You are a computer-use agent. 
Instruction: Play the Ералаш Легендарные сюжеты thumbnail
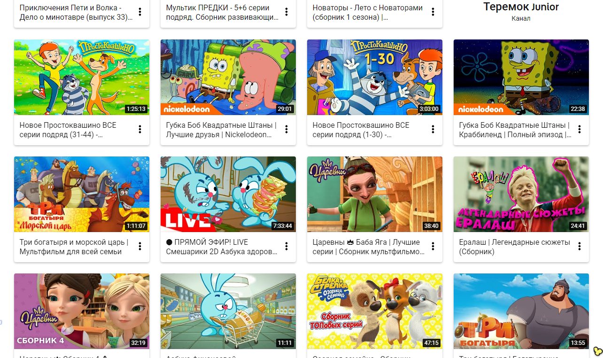pyautogui.click(x=521, y=194)
